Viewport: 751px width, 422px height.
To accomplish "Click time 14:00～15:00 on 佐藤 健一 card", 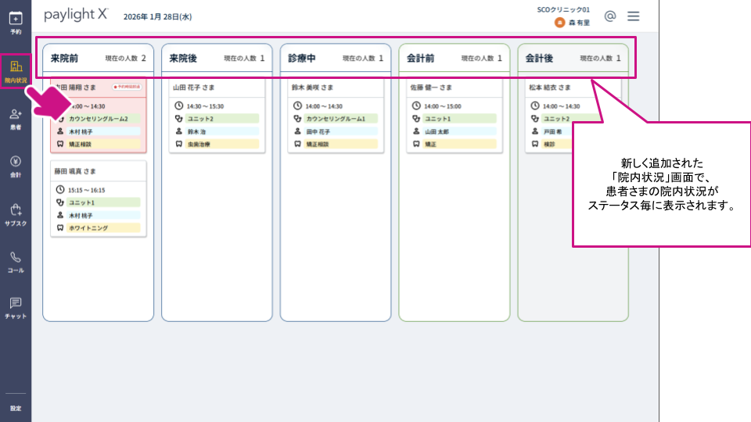I will click(443, 106).
